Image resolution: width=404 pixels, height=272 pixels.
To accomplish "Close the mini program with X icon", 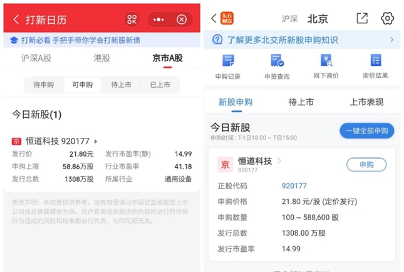I will [182, 19].
